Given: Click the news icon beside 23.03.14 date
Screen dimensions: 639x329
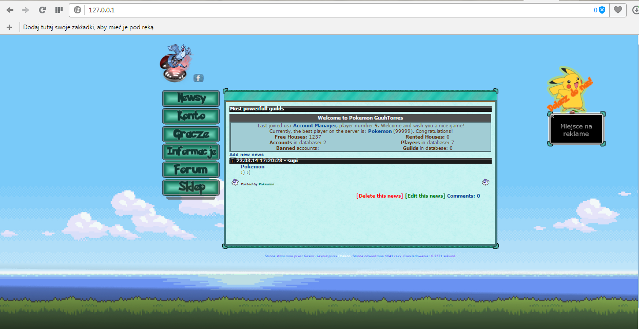Looking at the screenshot, I should pos(233,161).
